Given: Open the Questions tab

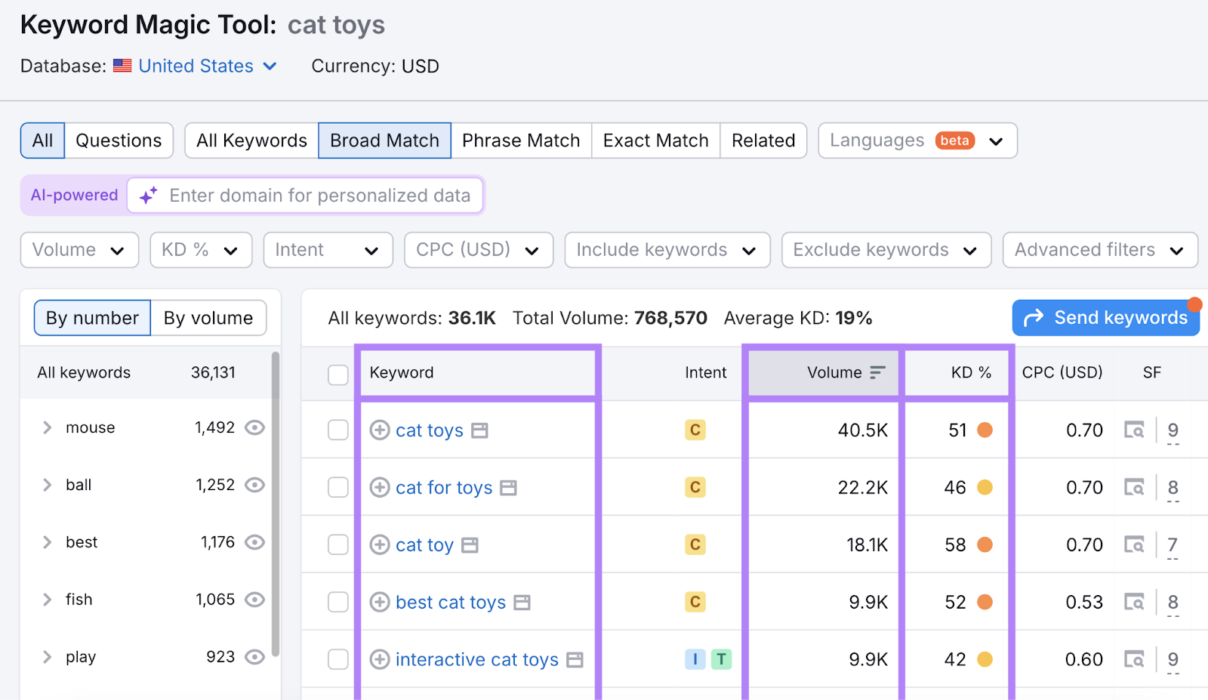Looking at the screenshot, I should pyautogui.click(x=118, y=140).
